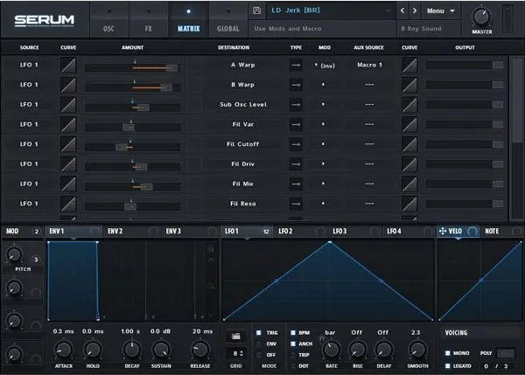Enable the ENV LFO mode checkbox
525x375 pixels.
pyautogui.click(x=259, y=344)
